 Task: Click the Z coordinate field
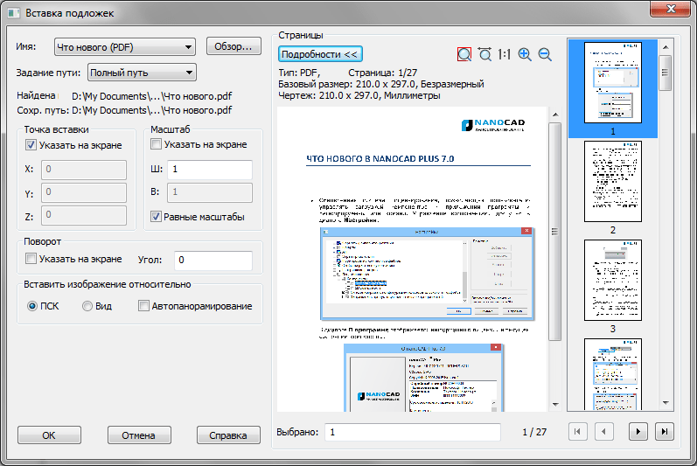pos(84,215)
